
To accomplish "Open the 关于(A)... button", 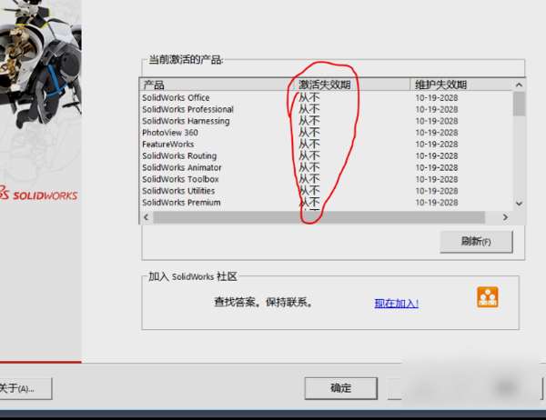I will pyautogui.click(x=25, y=388).
